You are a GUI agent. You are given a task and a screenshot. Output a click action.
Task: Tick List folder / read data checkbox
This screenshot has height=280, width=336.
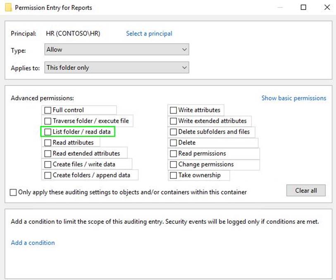click(48, 132)
